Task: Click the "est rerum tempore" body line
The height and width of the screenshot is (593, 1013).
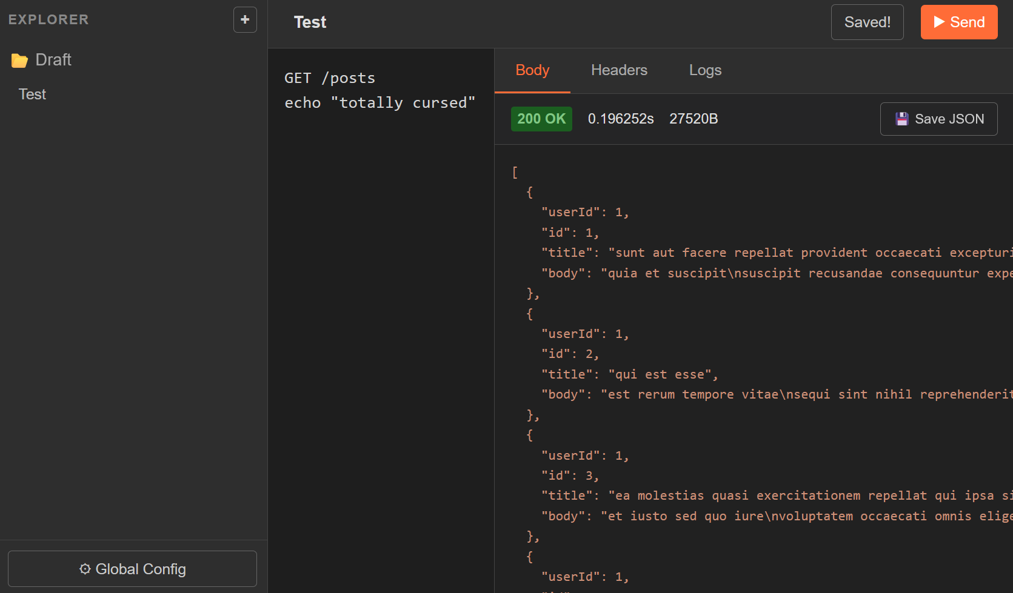Action: 777,394
